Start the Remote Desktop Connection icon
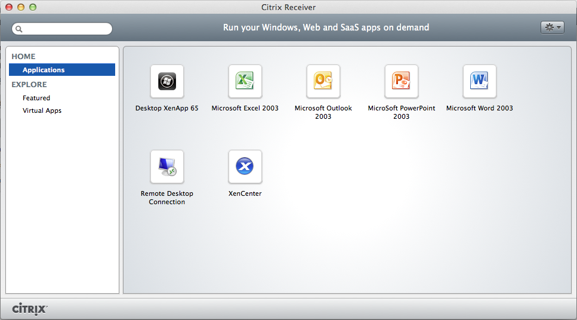 click(167, 167)
